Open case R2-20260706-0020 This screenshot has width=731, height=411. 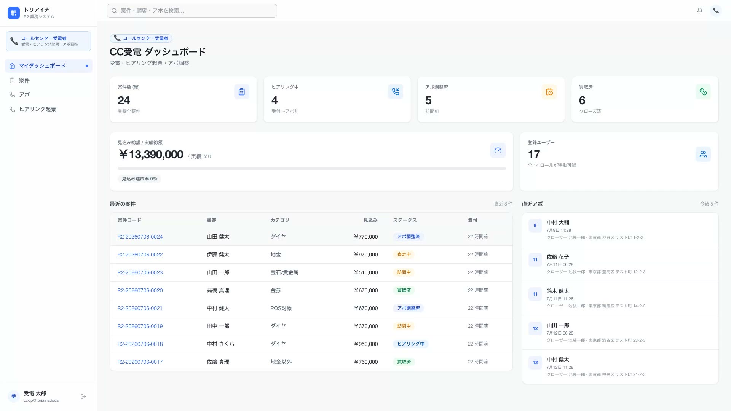(x=140, y=290)
